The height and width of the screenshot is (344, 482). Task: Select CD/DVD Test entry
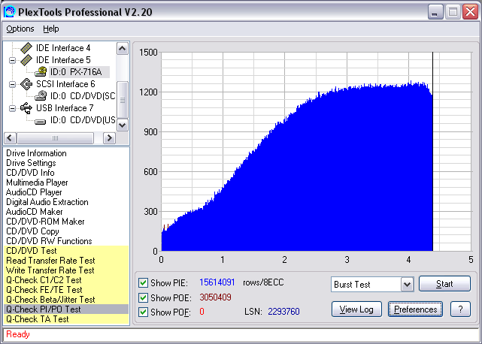tap(66, 251)
